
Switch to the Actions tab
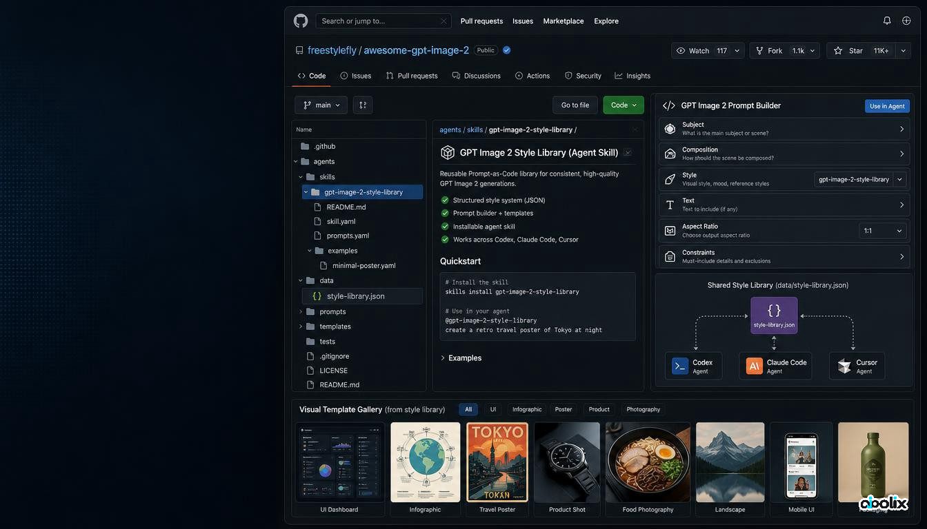[x=532, y=76]
